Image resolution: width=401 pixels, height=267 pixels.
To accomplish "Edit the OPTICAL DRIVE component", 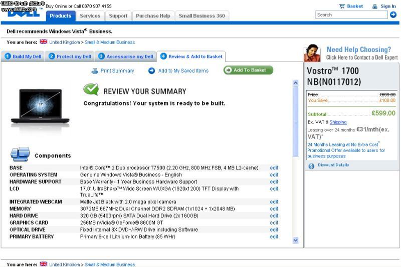I will pos(274,229).
